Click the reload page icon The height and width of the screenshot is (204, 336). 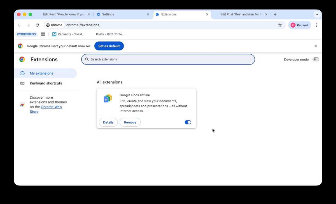37,25
